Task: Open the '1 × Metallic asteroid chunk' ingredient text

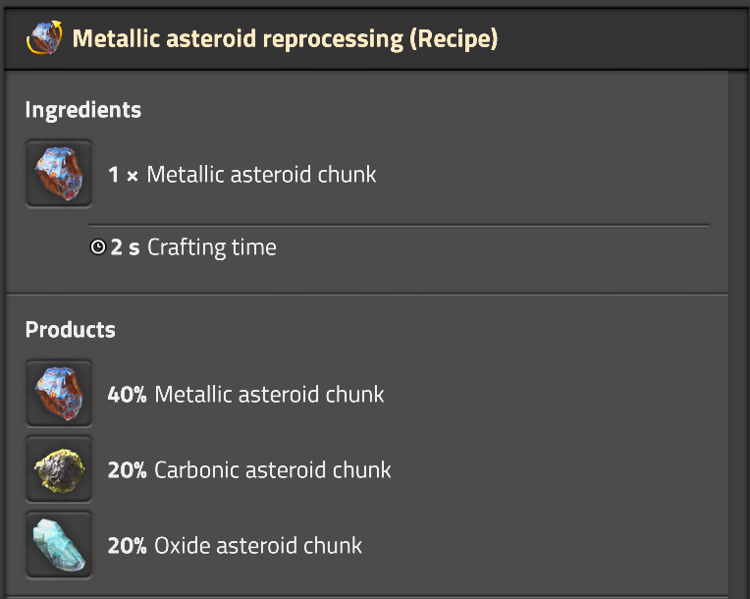Action: tap(242, 174)
